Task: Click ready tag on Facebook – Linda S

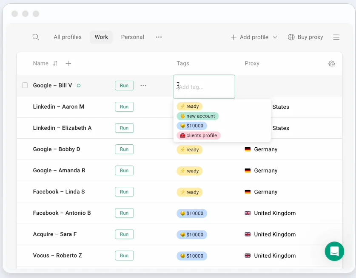Action: [190, 192]
